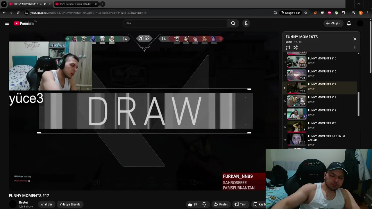The height and width of the screenshot is (209, 372).
Task: Open the extension icon left of ABP
Action: tap(322, 13)
